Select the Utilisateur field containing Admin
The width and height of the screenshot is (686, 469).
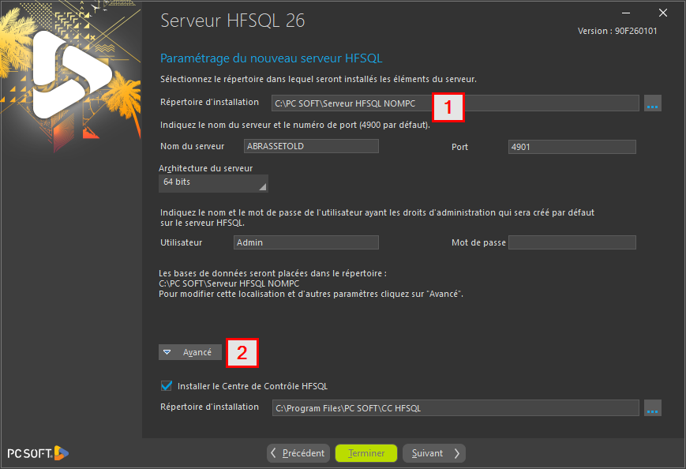pyautogui.click(x=306, y=242)
